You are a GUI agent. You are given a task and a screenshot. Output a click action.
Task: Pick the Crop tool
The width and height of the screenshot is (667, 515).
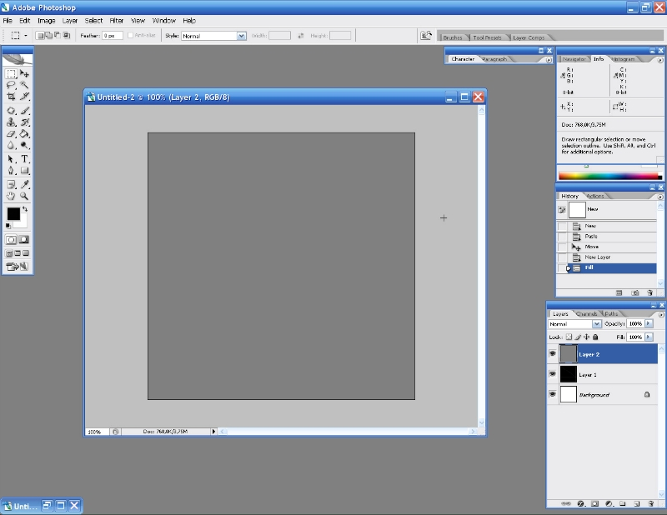coord(12,97)
